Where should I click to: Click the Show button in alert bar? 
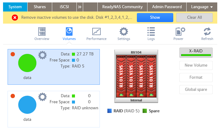(x=155, y=18)
